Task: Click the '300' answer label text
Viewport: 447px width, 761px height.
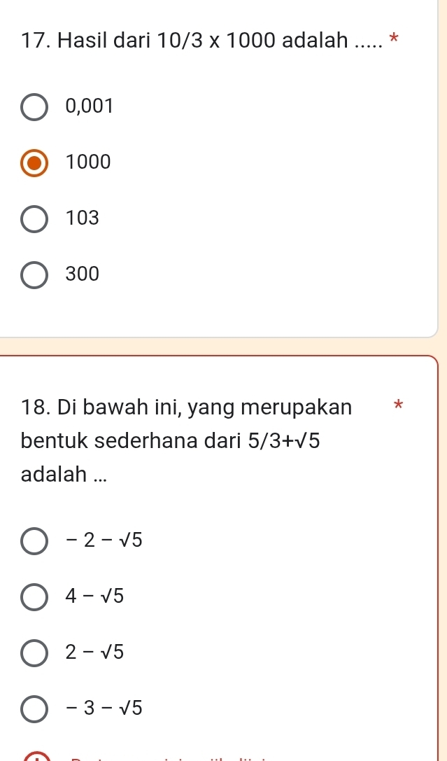Action: [83, 273]
